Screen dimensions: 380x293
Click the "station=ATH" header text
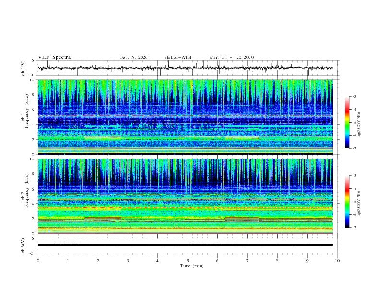178,57
